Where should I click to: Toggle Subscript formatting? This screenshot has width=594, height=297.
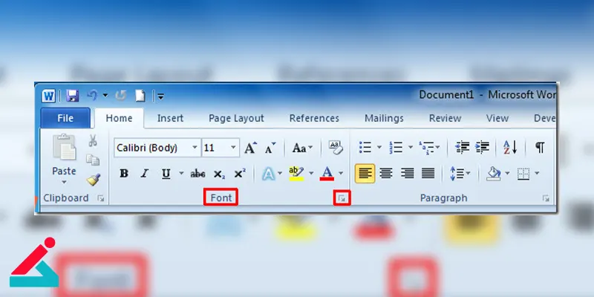pos(219,174)
